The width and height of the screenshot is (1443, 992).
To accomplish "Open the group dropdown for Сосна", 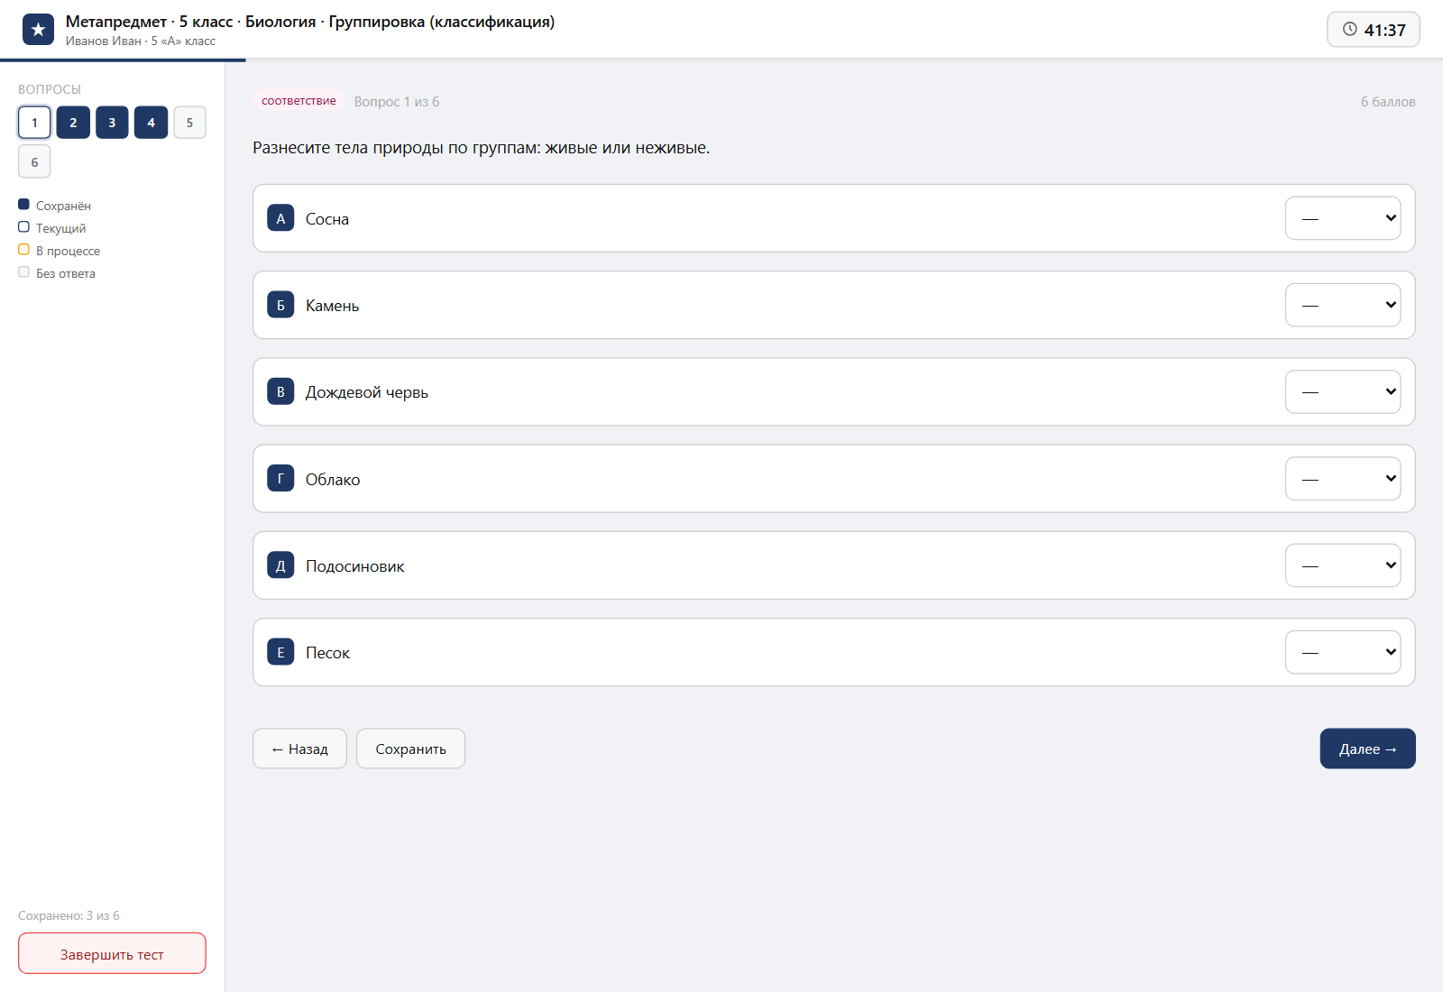I will [x=1343, y=218].
